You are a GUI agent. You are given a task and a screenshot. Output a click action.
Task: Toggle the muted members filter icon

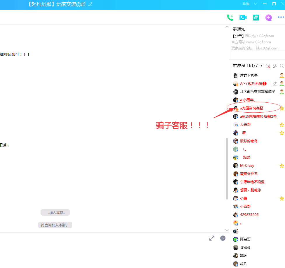(268, 66)
